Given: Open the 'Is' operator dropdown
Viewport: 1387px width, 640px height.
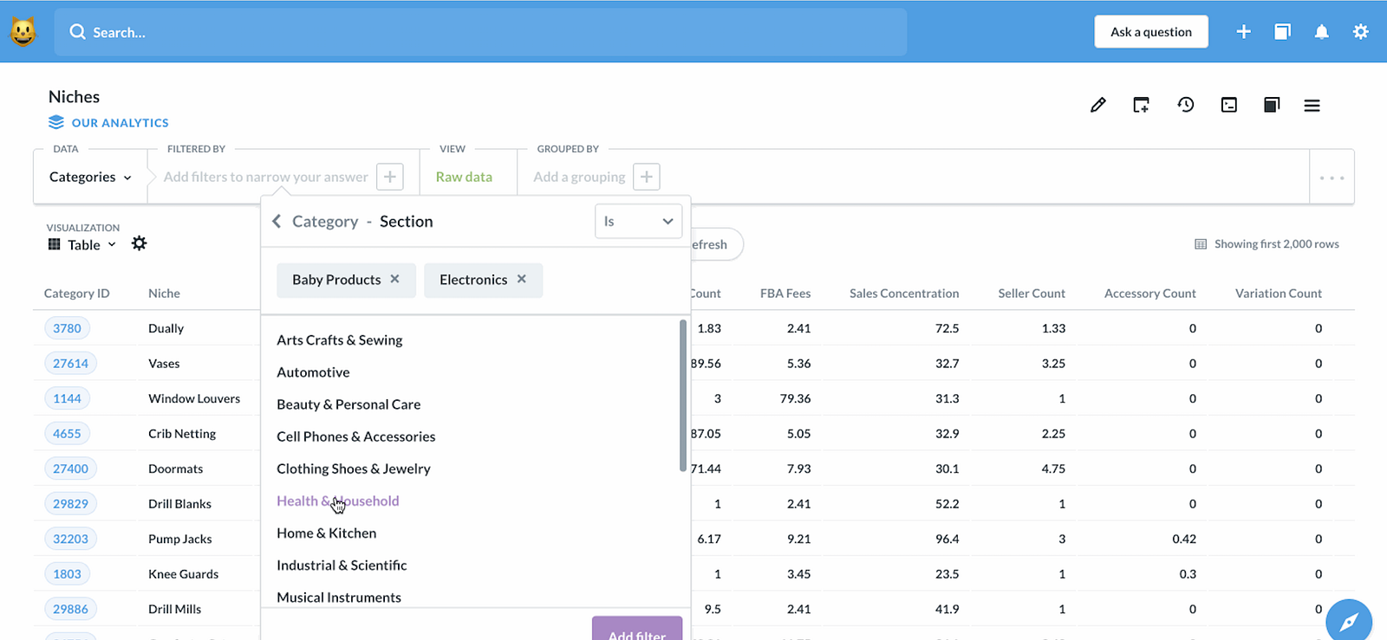Looking at the screenshot, I should pyautogui.click(x=638, y=222).
